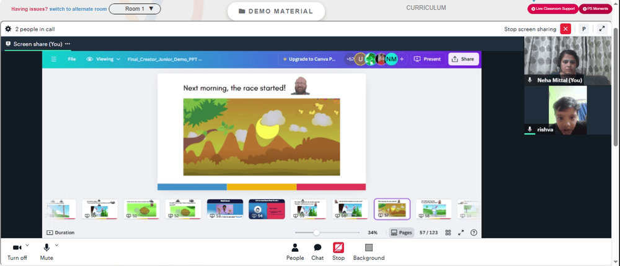Click the NM collaborator avatar

click(391, 59)
